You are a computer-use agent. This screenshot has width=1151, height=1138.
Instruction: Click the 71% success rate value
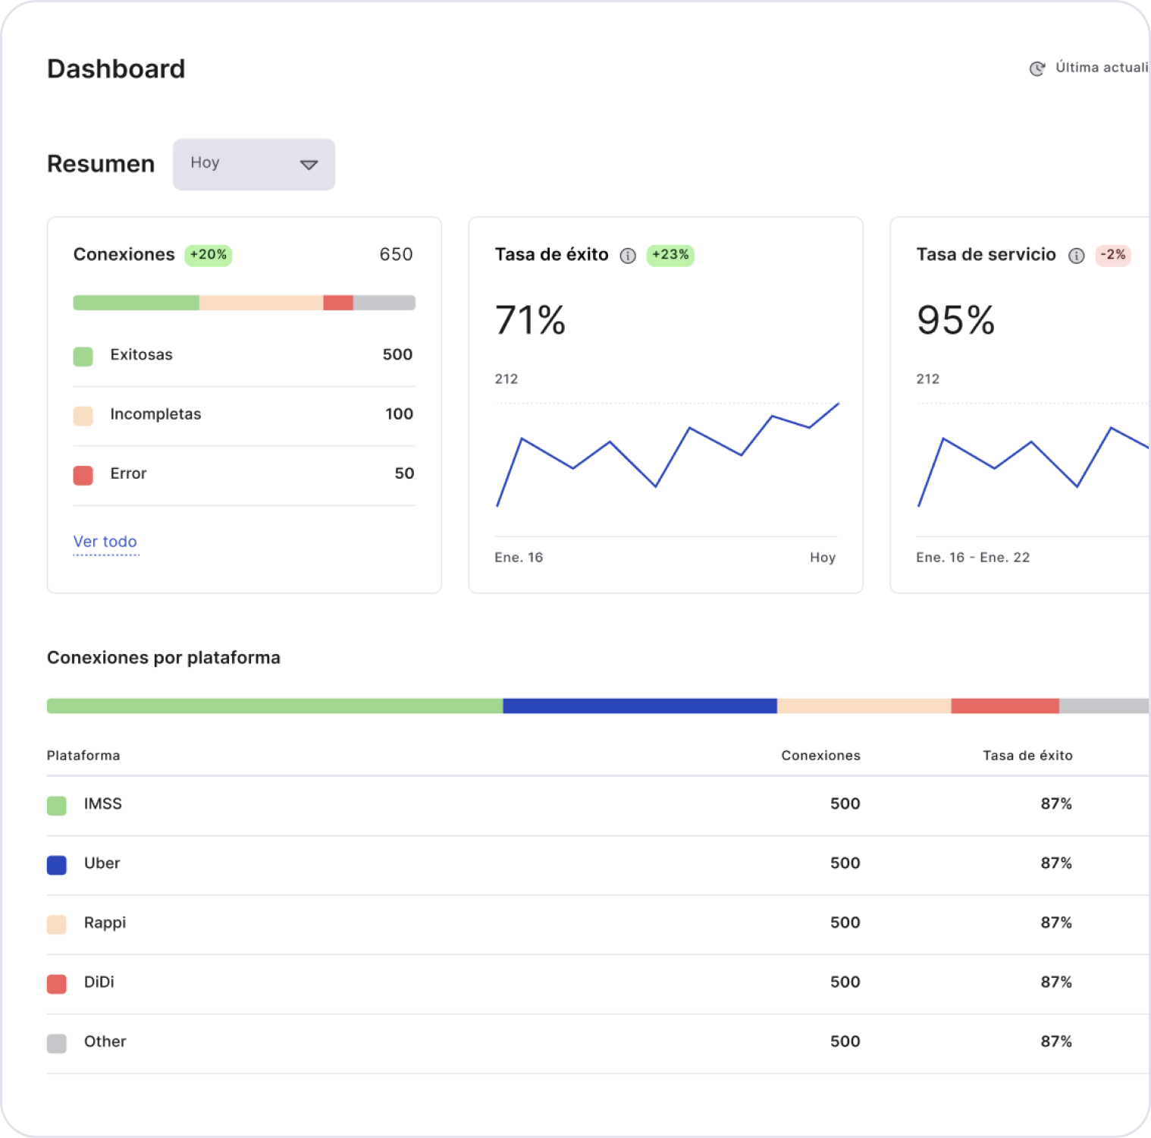click(531, 320)
